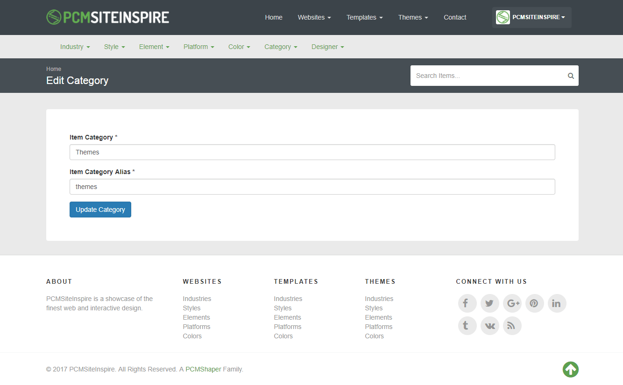Click the PCMSiteInspire logo
The image size is (623, 385).
click(108, 17)
